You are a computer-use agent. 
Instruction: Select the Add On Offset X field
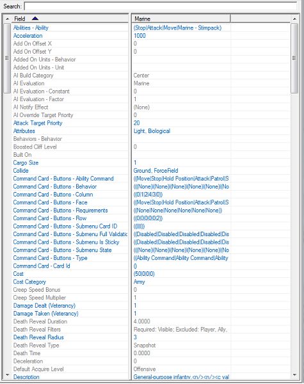coord(70,44)
